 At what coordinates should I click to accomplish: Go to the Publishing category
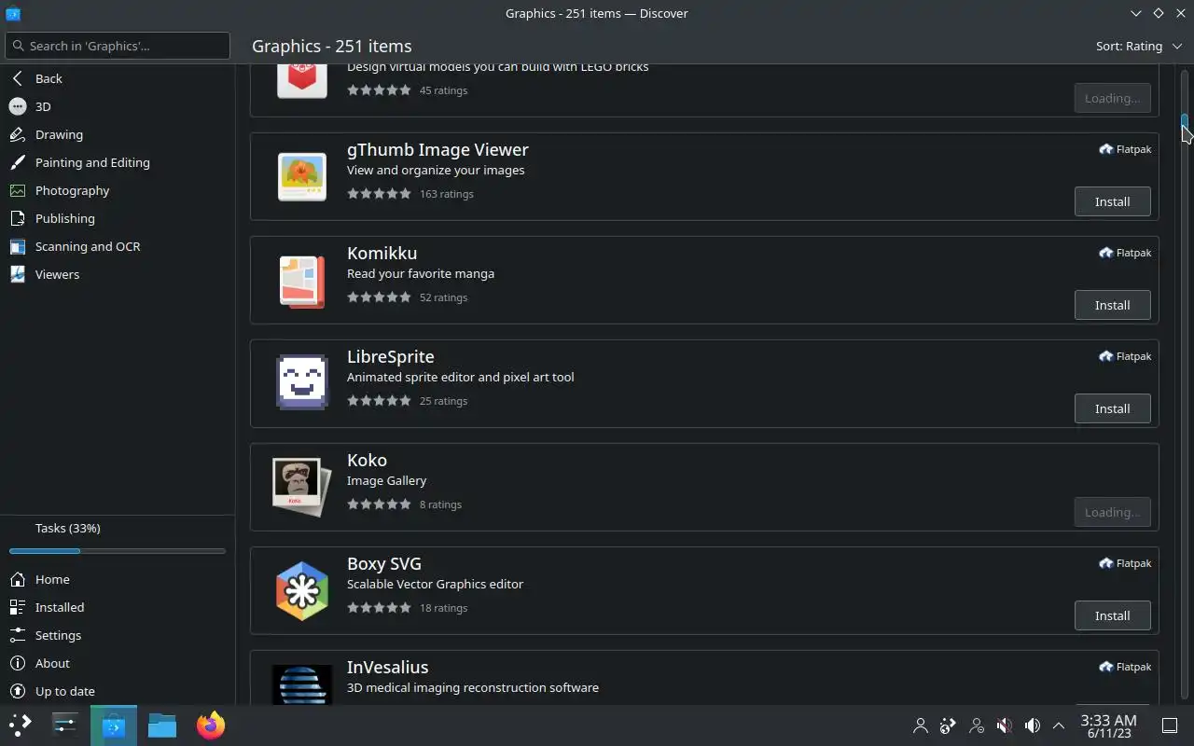pos(118,218)
